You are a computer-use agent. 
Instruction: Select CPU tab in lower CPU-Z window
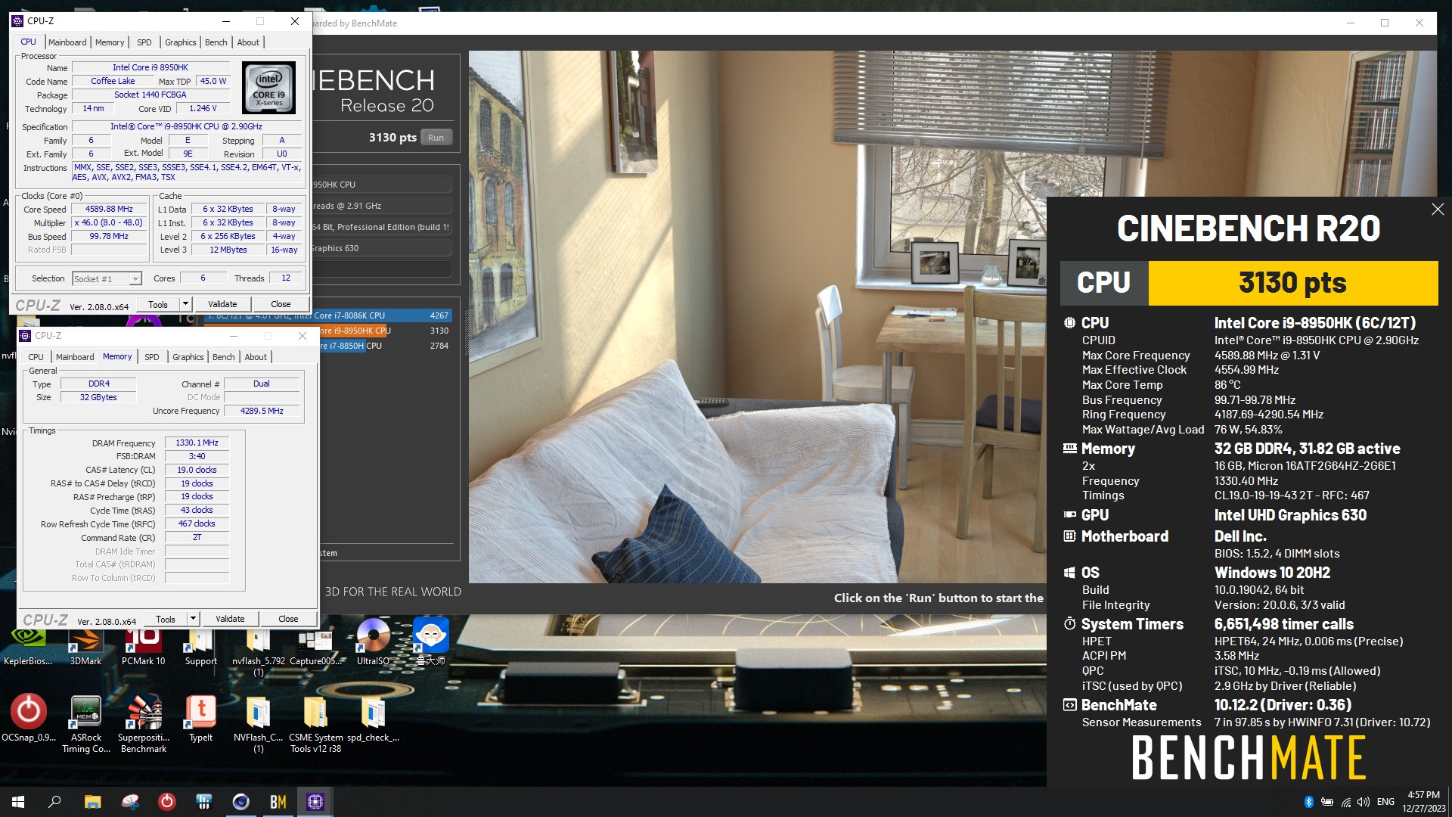point(36,357)
